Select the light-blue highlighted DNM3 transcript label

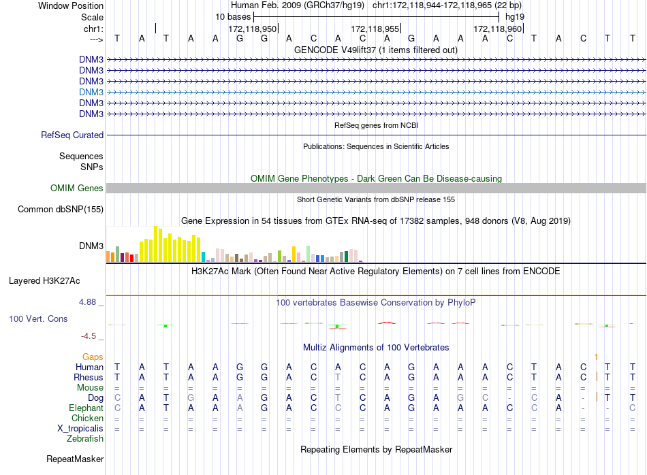click(91, 92)
